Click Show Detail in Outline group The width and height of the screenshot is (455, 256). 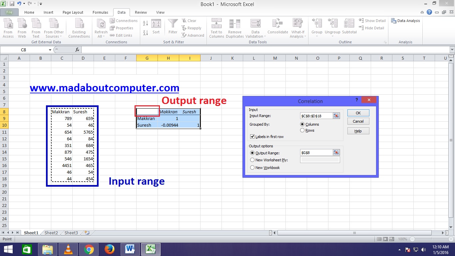(x=372, y=21)
